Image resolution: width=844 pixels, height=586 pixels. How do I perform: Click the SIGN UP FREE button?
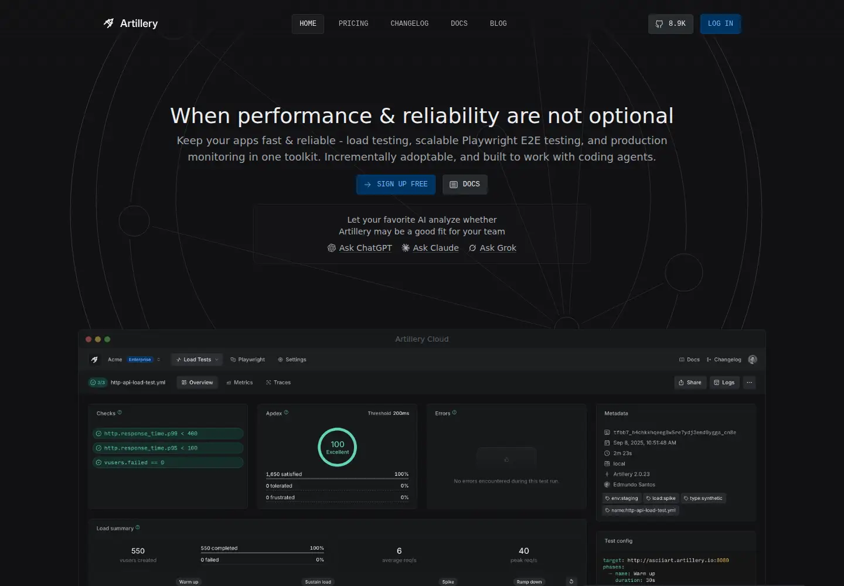(x=396, y=184)
